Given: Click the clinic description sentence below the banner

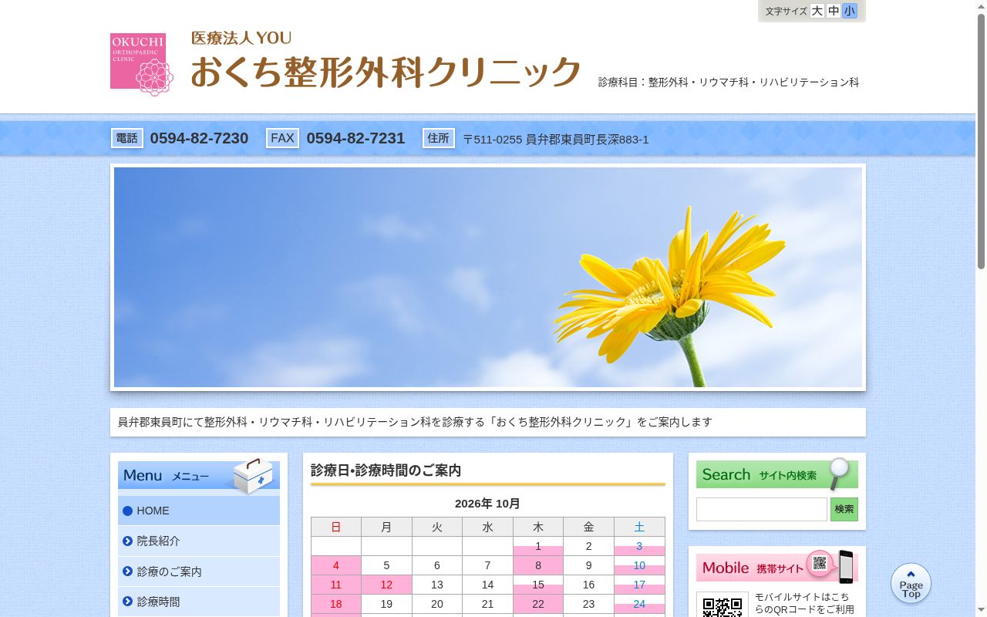Looking at the screenshot, I should pyautogui.click(x=415, y=422).
